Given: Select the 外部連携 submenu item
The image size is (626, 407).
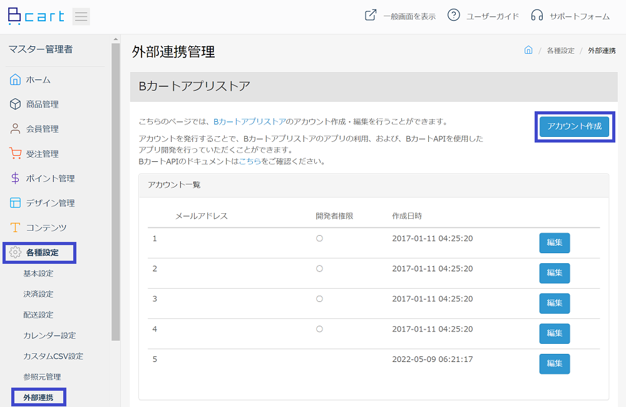Looking at the screenshot, I should [x=38, y=398].
